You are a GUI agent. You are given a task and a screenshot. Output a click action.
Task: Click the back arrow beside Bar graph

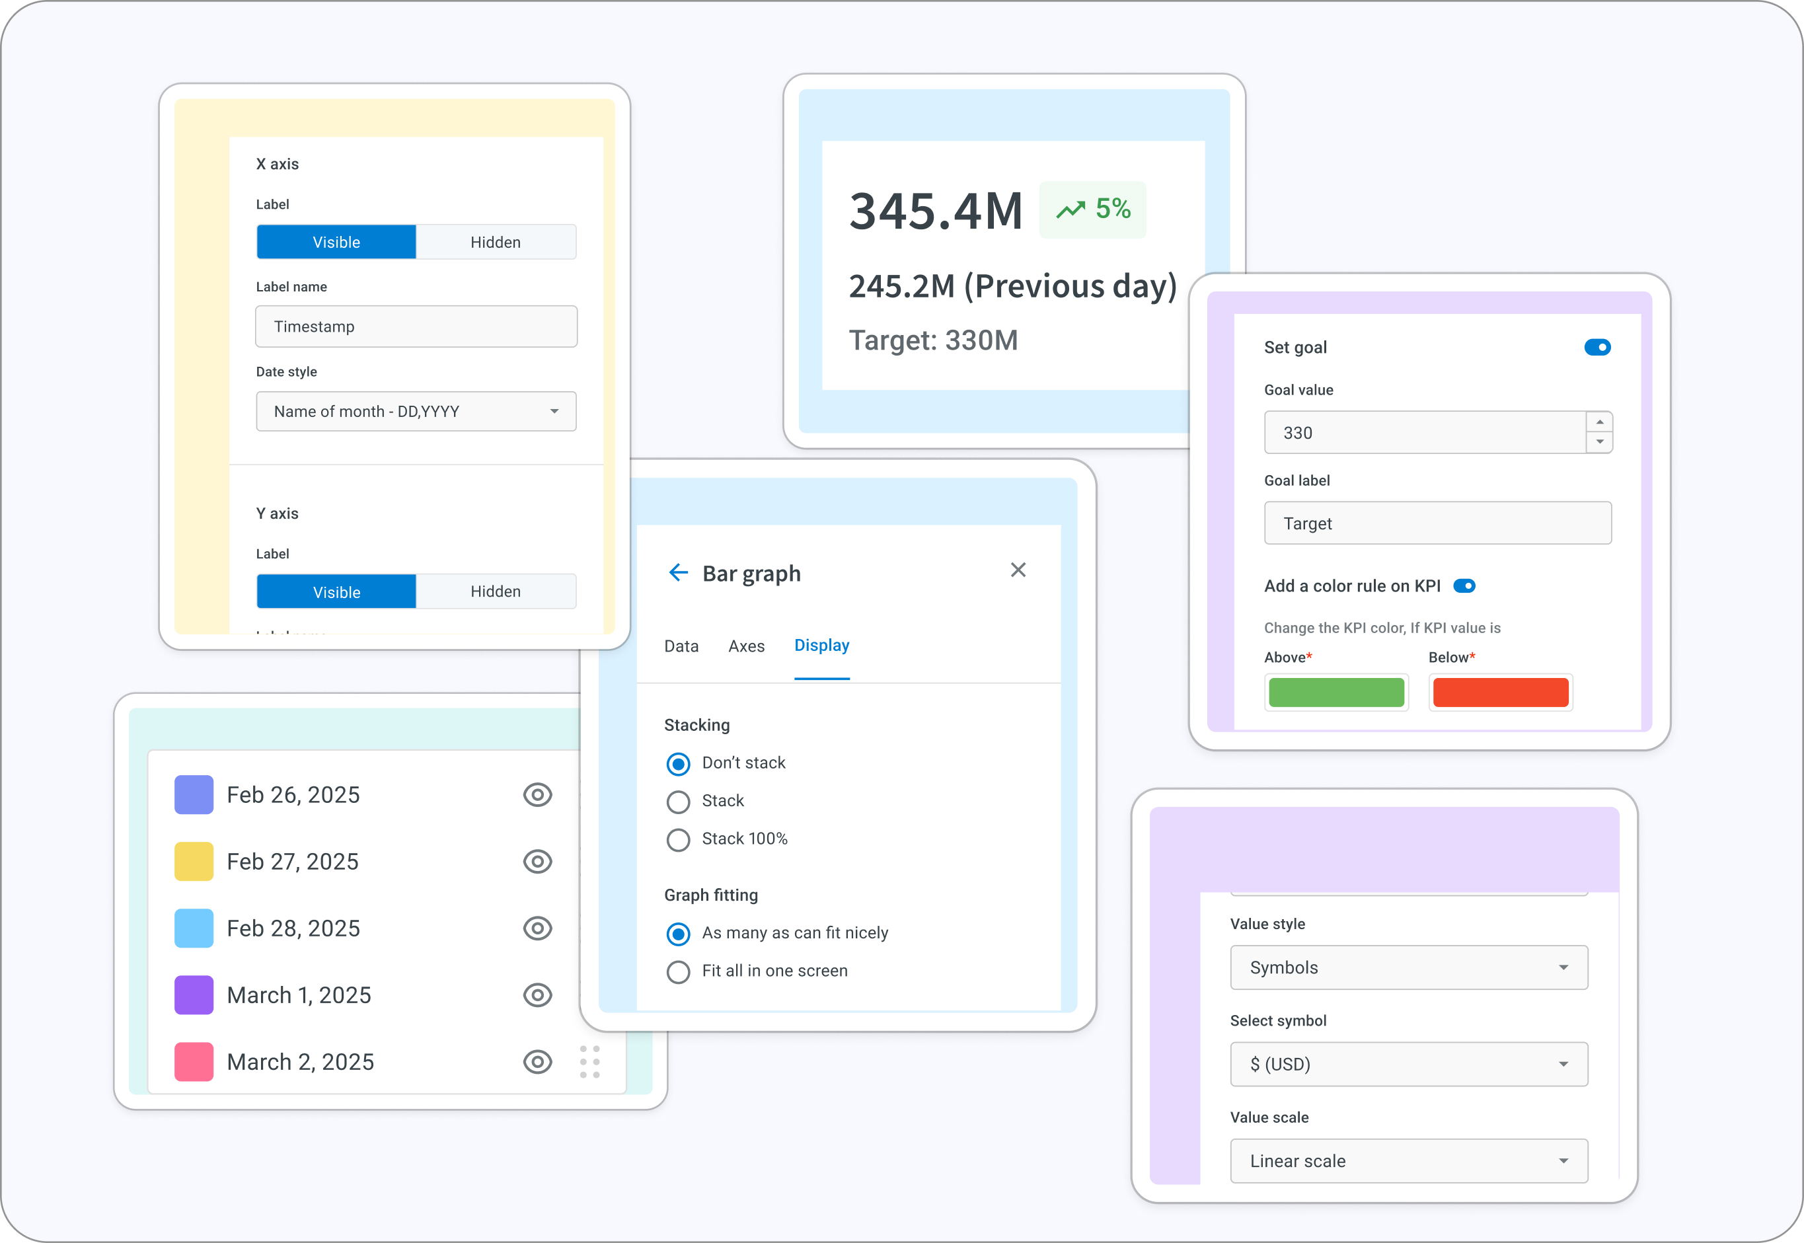(678, 573)
